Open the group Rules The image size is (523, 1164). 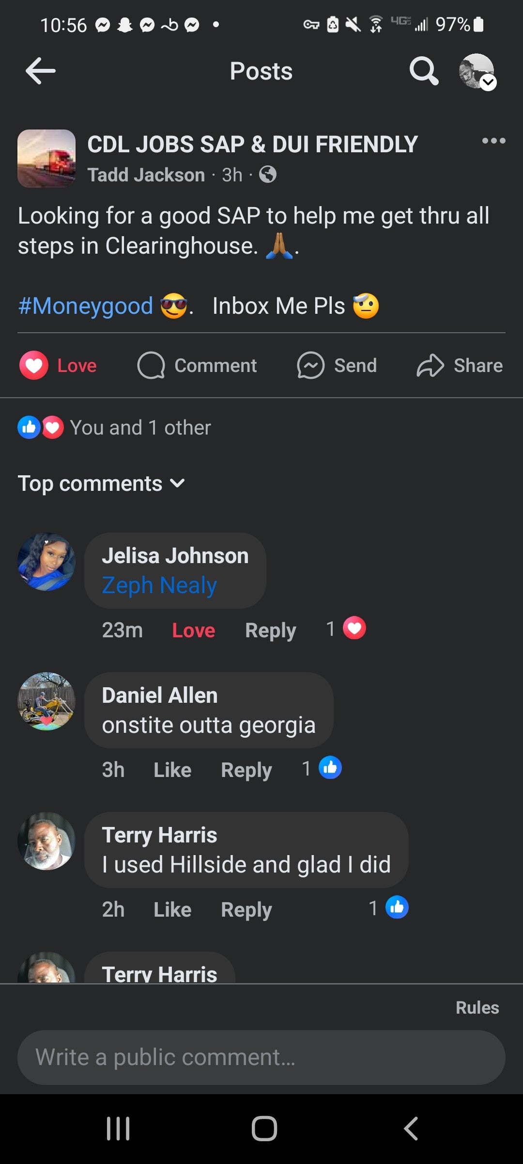pos(477,1007)
